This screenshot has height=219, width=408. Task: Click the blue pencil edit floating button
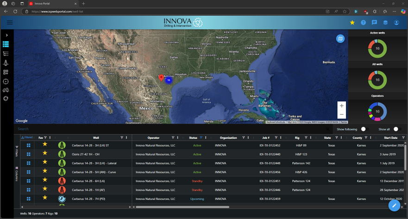point(394,205)
